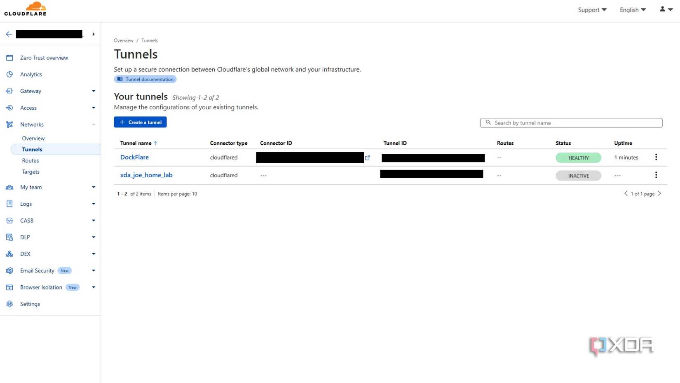
Task: Click the Gateway icon in the sidebar
Action: (x=9, y=91)
